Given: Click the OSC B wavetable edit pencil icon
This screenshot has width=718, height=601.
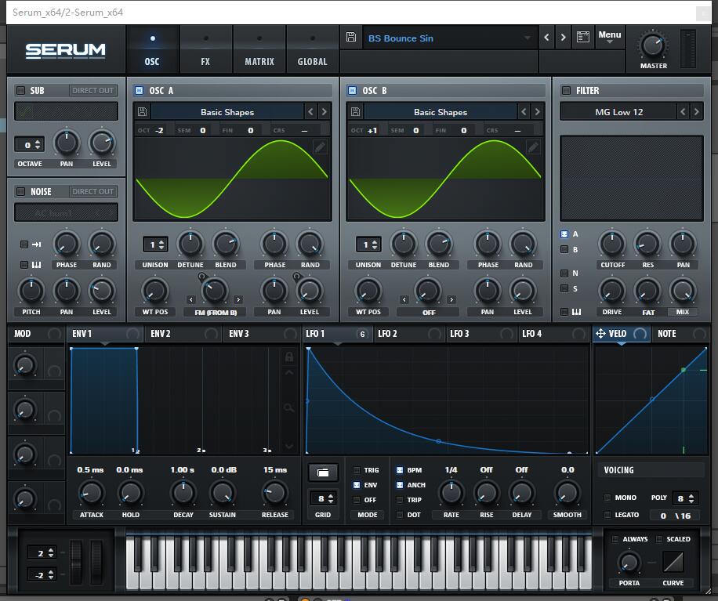Looking at the screenshot, I should click(533, 147).
